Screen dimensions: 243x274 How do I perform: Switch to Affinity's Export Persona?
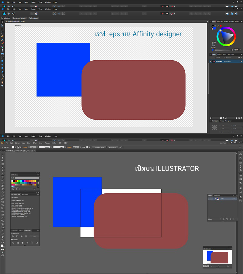13,14
